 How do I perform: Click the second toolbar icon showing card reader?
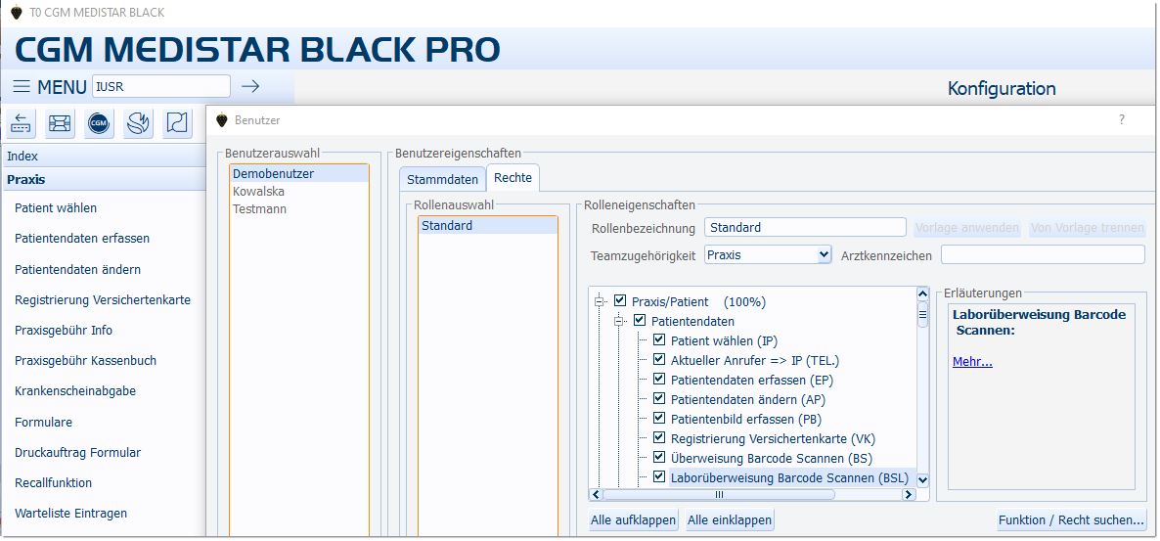(60, 123)
